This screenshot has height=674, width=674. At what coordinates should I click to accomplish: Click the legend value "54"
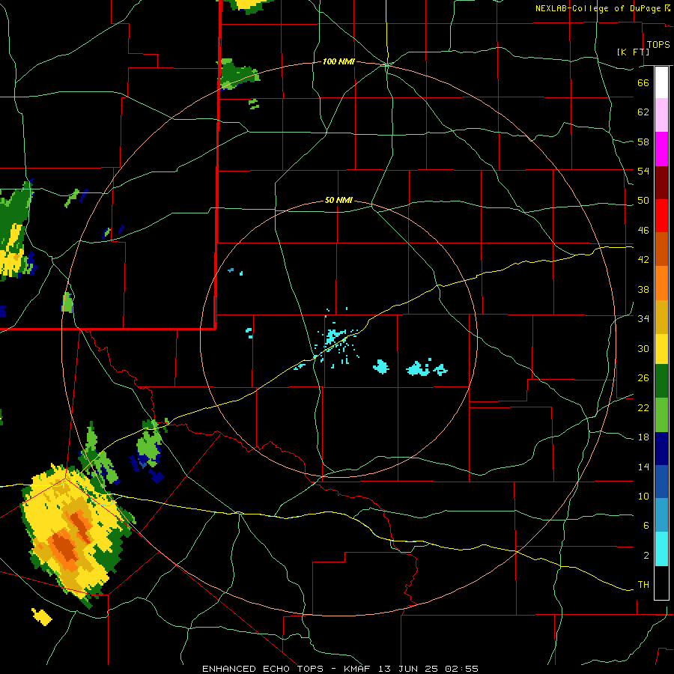pos(643,171)
